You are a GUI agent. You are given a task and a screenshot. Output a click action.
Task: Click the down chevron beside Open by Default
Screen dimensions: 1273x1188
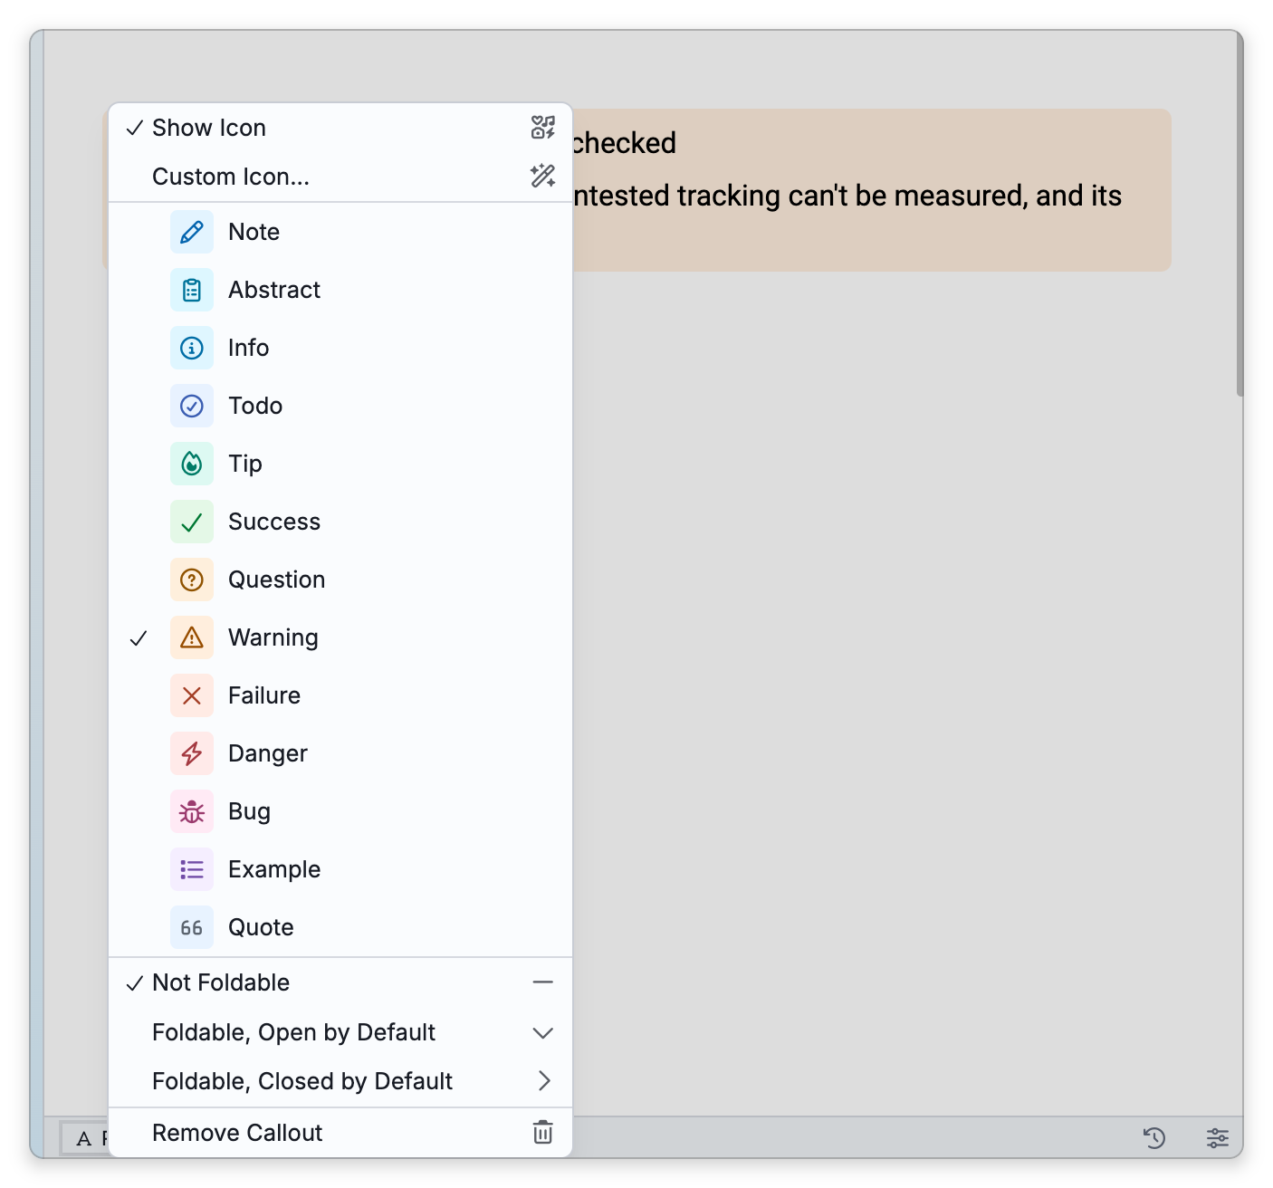click(x=542, y=1032)
